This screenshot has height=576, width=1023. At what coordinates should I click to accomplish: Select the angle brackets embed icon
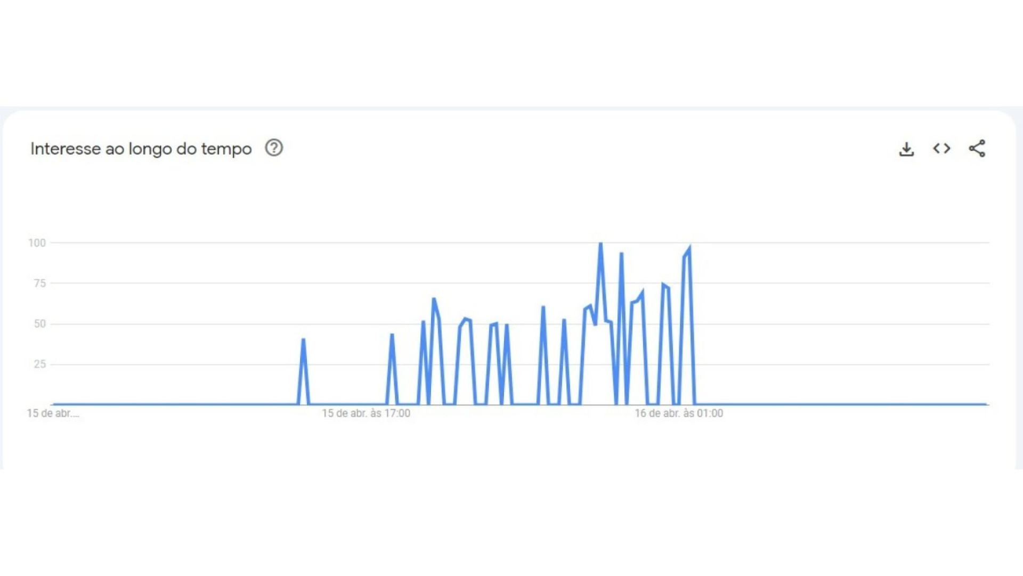click(x=941, y=149)
